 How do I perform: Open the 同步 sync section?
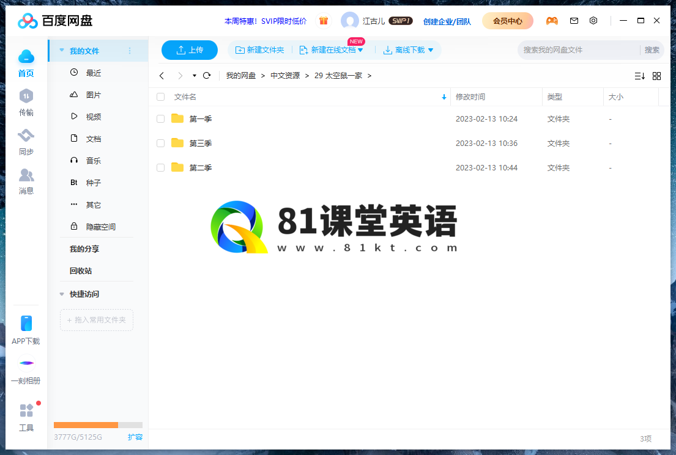tap(26, 135)
